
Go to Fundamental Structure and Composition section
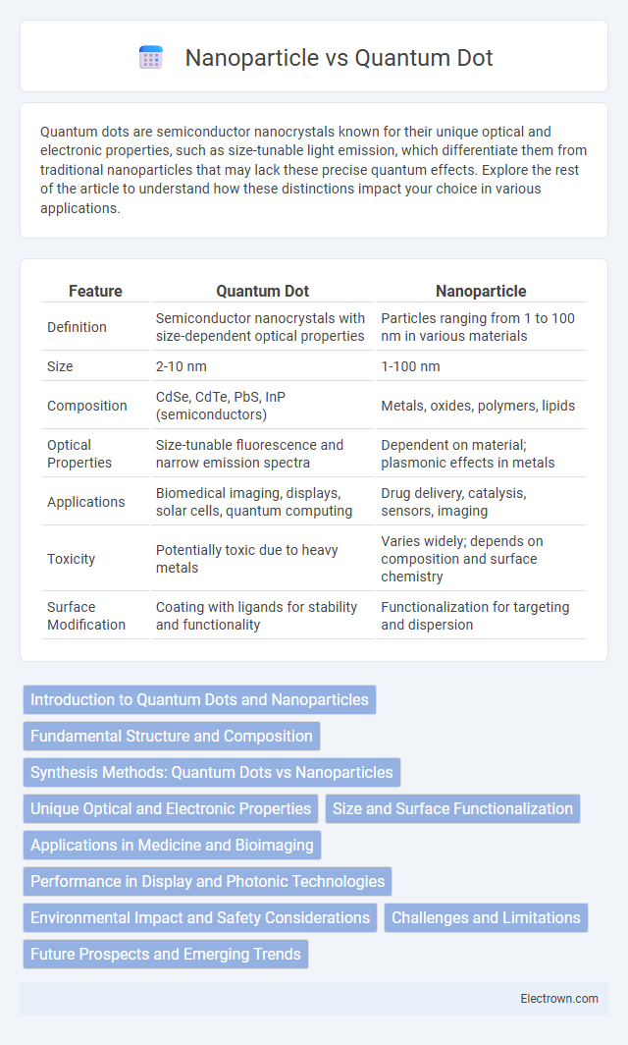click(171, 736)
